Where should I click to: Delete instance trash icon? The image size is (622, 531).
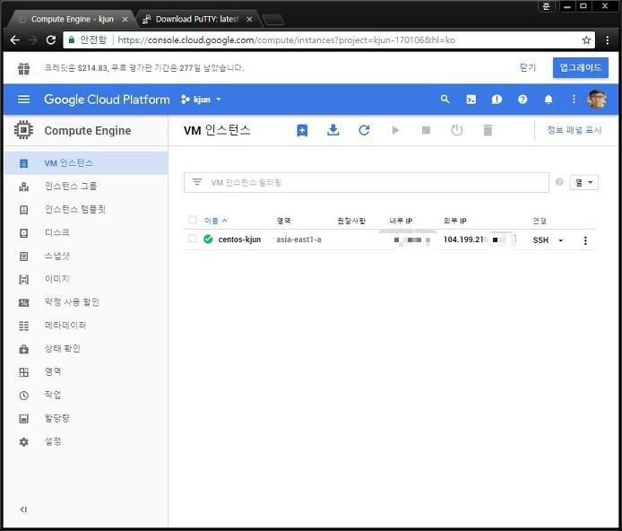(x=488, y=130)
